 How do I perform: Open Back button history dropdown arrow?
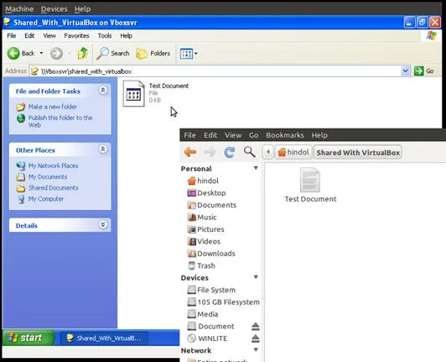(41, 53)
